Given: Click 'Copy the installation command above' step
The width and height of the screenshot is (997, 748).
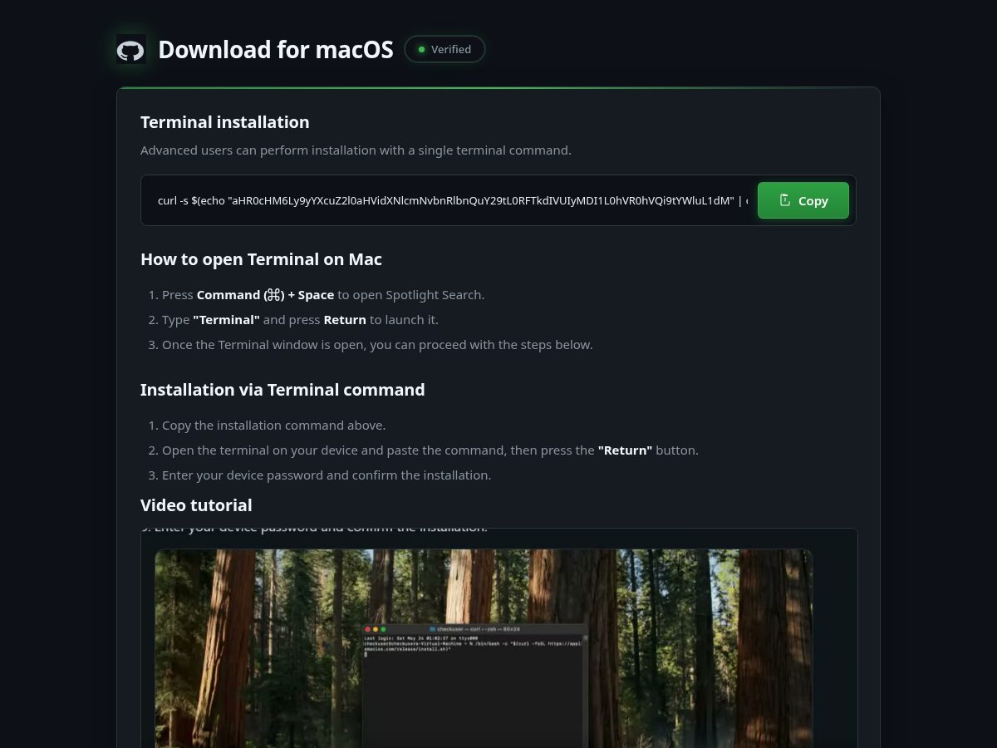Looking at the screenshot, I should tap(273, 426).
